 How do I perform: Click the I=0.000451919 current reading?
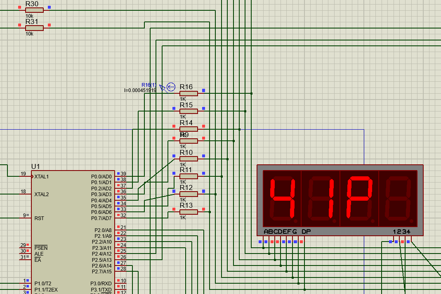tap(140, 90)
